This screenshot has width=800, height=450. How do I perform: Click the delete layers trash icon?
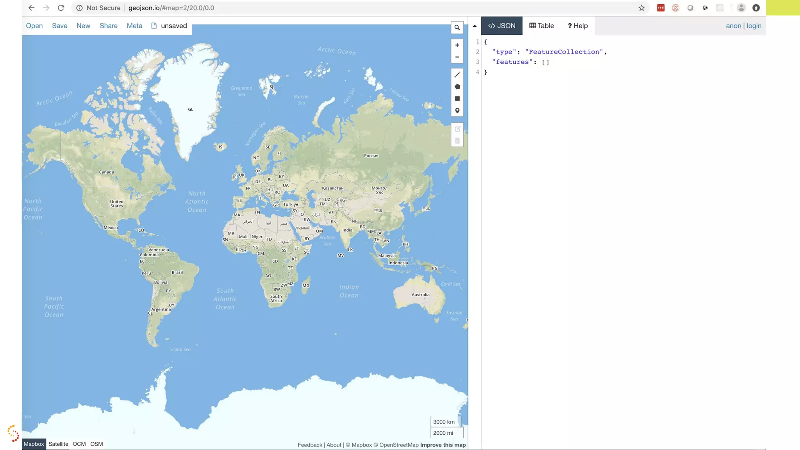point(457,141)
